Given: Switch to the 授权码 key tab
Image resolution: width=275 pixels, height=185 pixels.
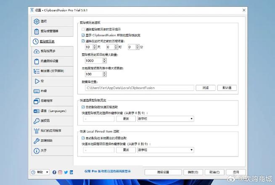Looking at the screenshot, I should point(53,121).
